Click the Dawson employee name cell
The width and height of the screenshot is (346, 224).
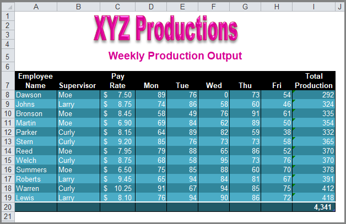(x=36, y=95)
